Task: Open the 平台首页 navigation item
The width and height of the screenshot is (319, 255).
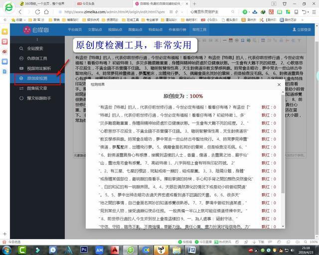Action: [x=75, y=29]
